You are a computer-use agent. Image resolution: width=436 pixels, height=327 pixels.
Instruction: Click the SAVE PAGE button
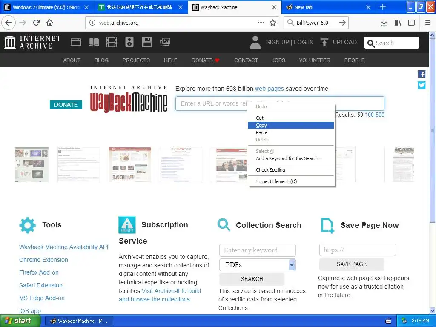click(352, 264)
